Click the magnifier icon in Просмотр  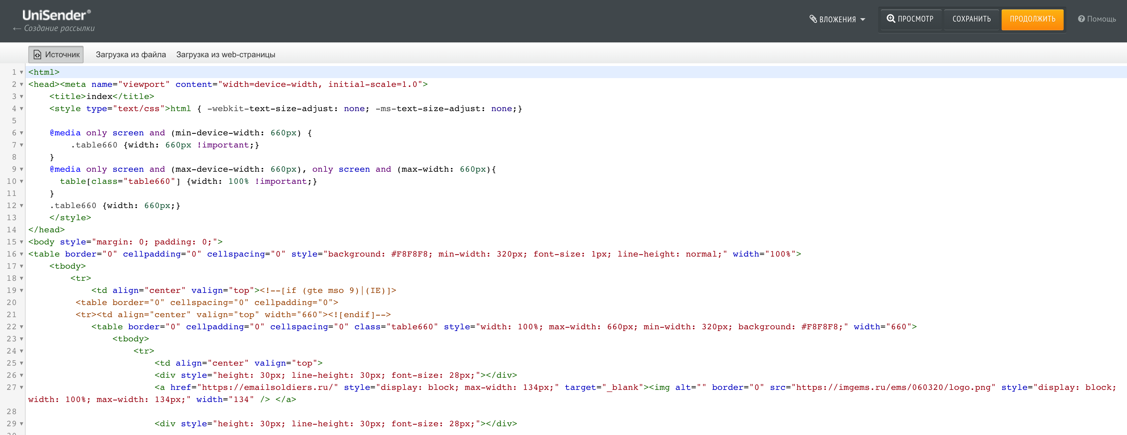pyautogui.click(x=890, y=19)
